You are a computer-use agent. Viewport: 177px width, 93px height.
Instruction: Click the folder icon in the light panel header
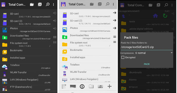click(92, 4)
